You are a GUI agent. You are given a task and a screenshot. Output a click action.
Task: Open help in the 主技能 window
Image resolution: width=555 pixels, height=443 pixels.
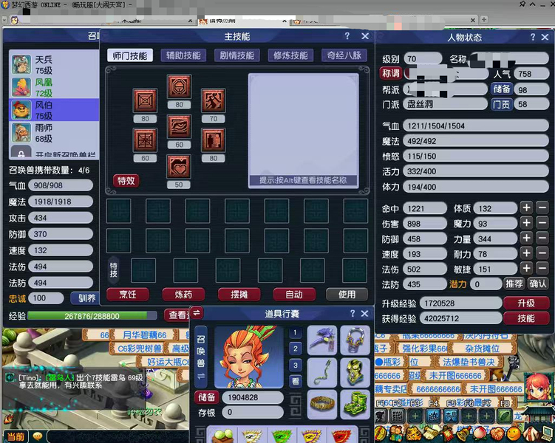click(x=347, y=36)
